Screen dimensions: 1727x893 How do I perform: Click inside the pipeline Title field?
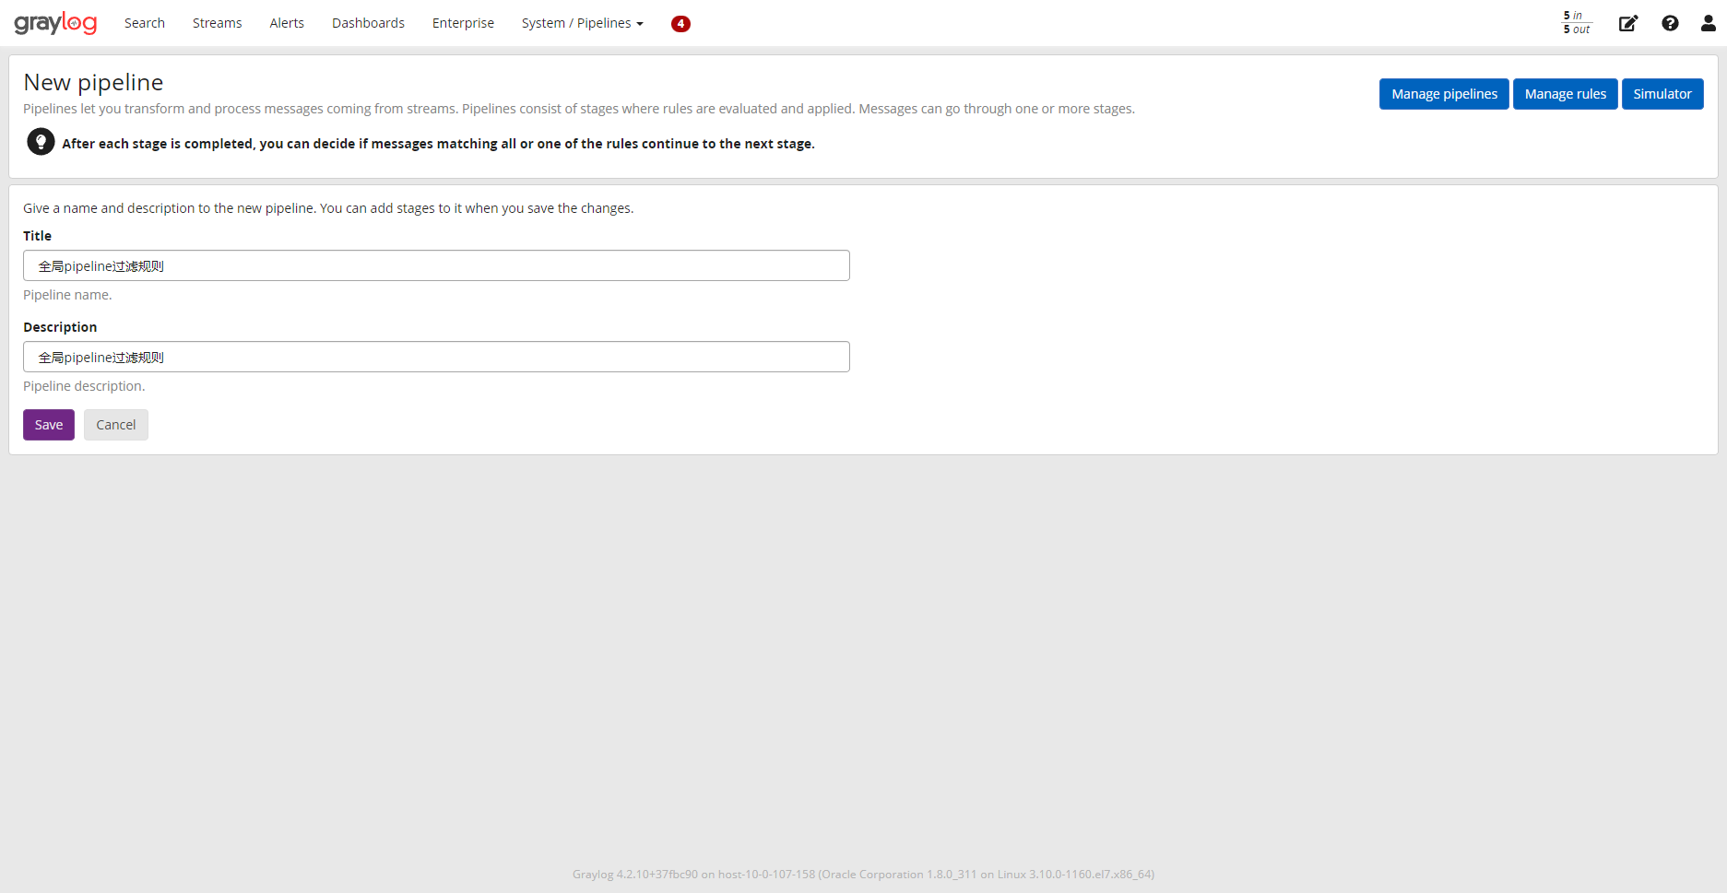click(436, 265)
